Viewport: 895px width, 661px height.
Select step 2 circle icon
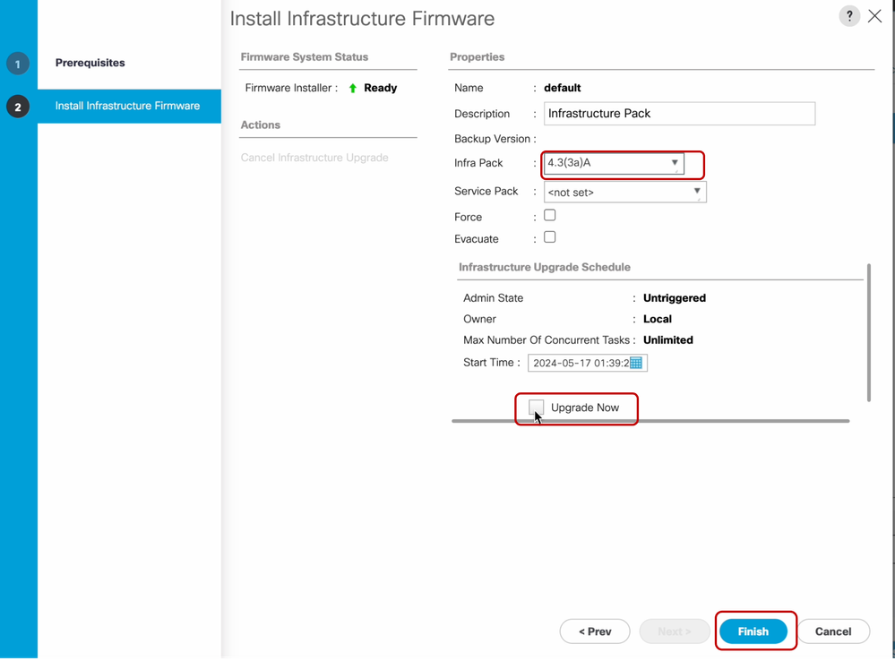click(18, 107)
